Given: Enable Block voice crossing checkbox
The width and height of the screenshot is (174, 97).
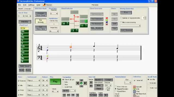Looking at the screenshot, I should coord(121,22).
